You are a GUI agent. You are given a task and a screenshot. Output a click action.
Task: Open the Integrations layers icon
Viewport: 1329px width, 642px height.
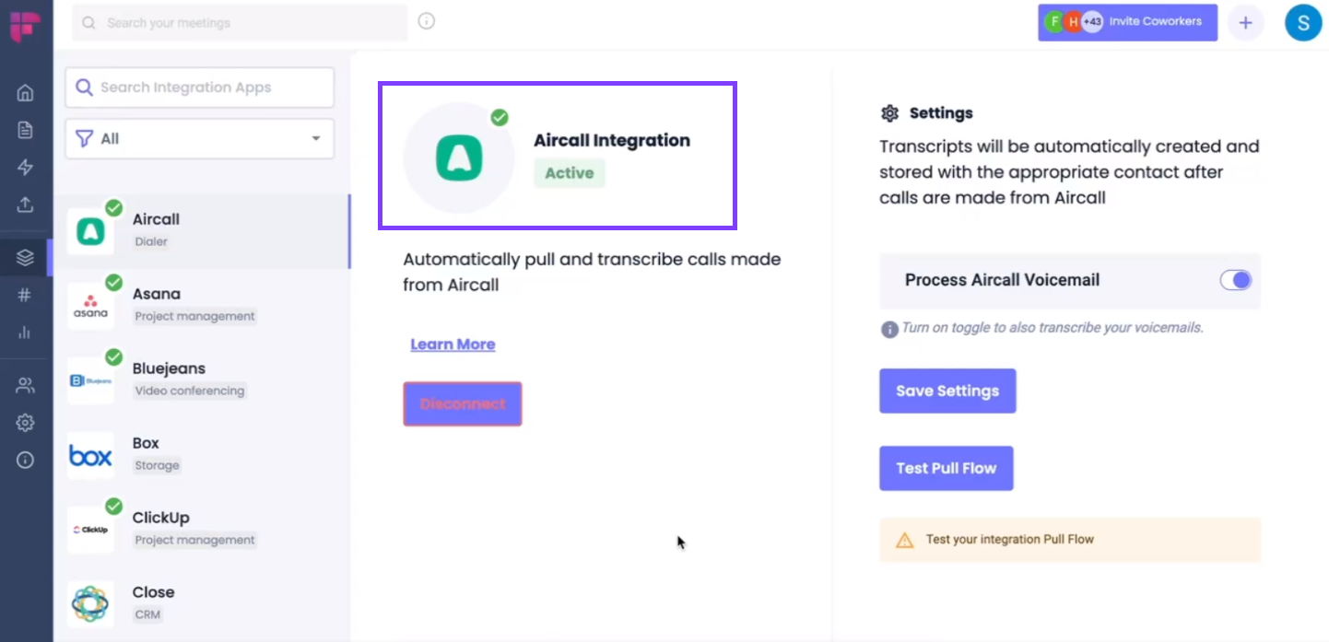(x=25, y=257)
